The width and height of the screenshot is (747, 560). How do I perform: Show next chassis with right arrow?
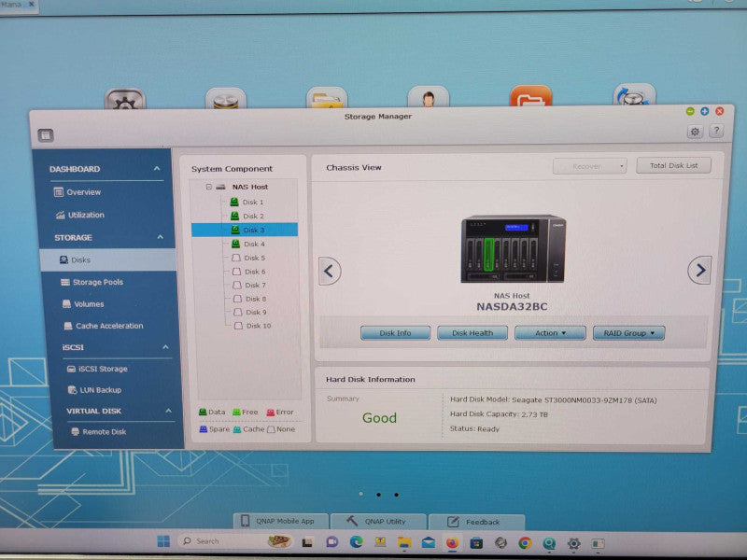tap(699, 270)
